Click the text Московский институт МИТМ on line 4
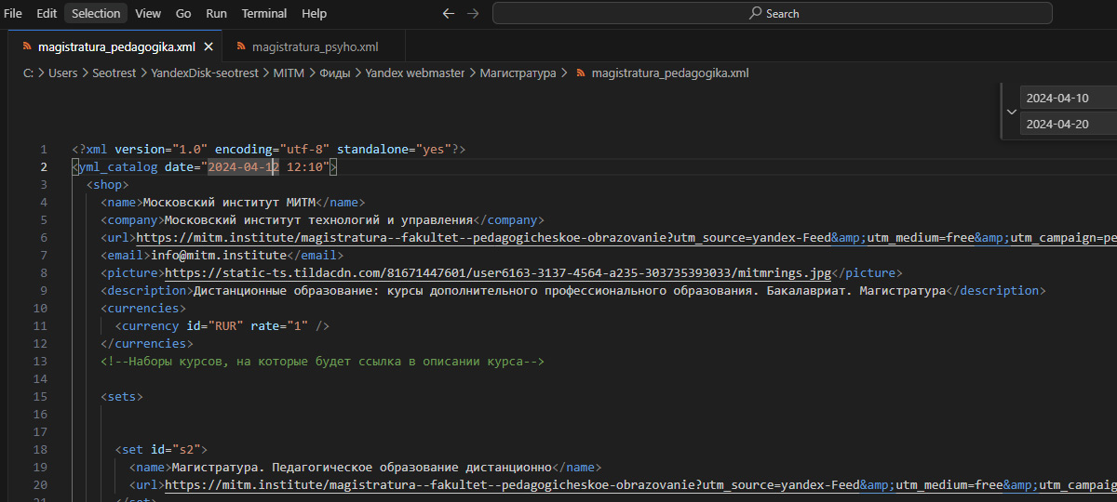 pyautogui.click(x=230, y=202)
